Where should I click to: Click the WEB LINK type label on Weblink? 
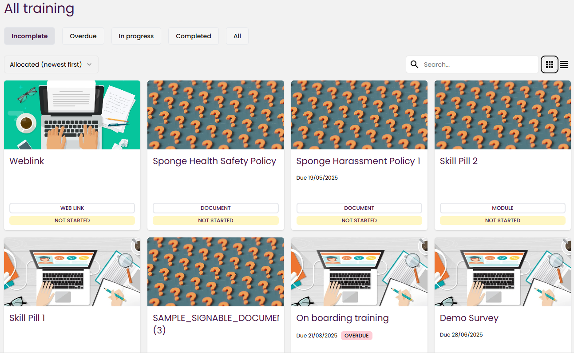click(72, 208)
